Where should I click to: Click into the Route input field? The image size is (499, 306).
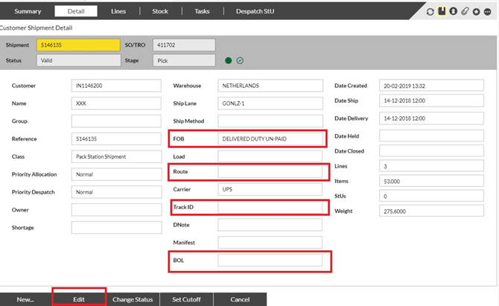pos(270,173)
